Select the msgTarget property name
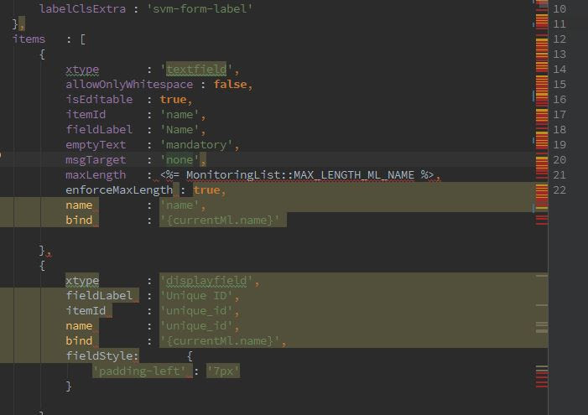The width and height of the screenshot is (588, 415). 96,159
